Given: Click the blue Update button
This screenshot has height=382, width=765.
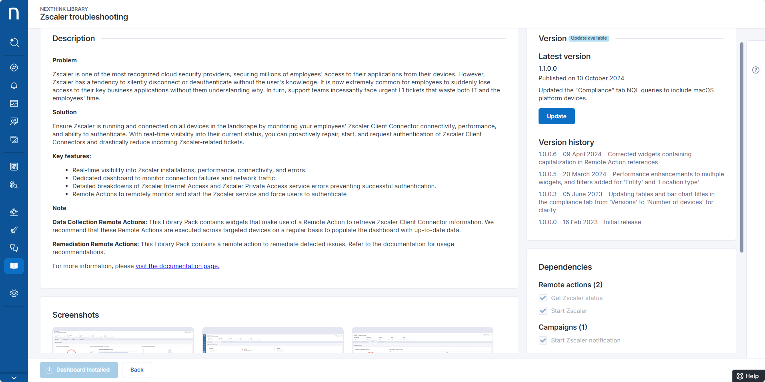Looking at the screenshot, I should point(556,116).
